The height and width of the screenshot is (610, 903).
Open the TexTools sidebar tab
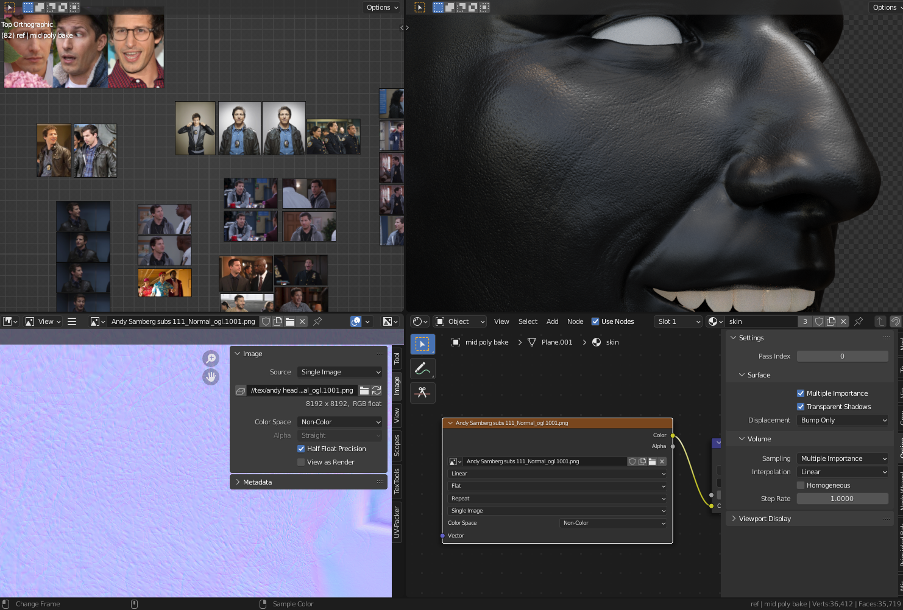[x=397, y=481]
